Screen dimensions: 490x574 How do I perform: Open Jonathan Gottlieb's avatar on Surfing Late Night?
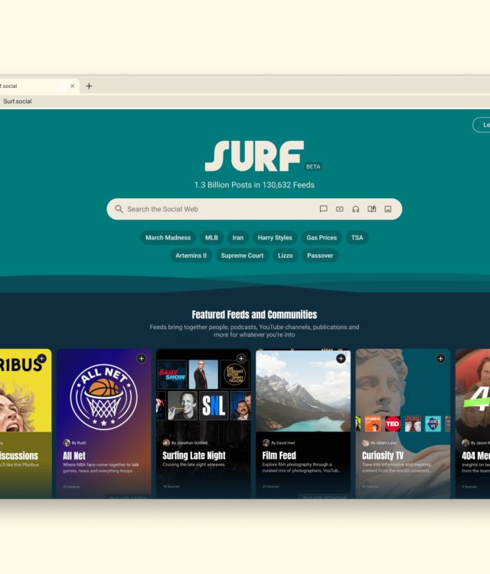coord(166,442)
